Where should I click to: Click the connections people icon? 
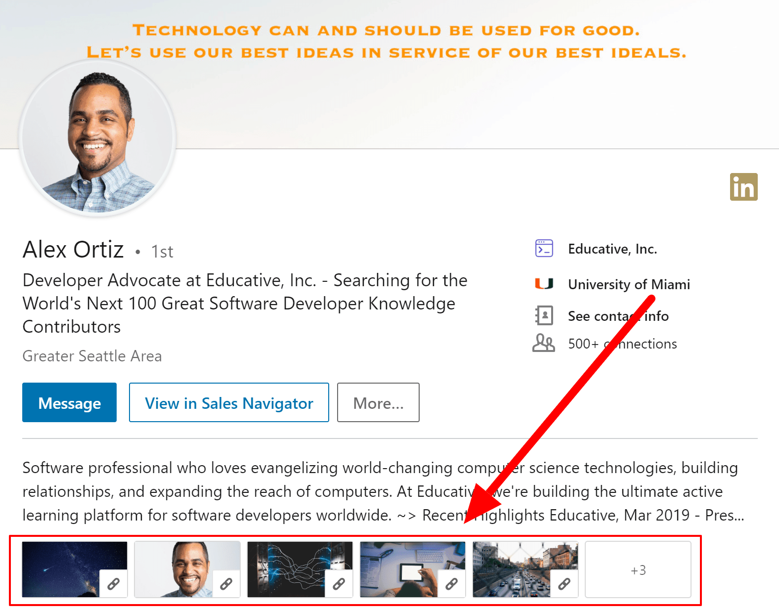pos(544,343)
